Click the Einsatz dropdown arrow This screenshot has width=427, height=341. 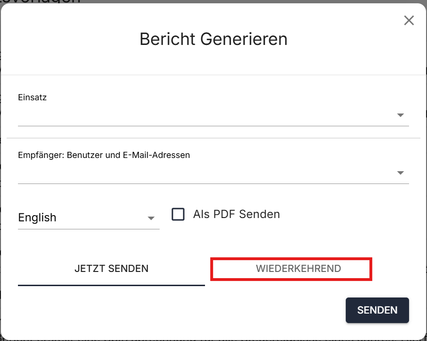click(x=400, y=115)
